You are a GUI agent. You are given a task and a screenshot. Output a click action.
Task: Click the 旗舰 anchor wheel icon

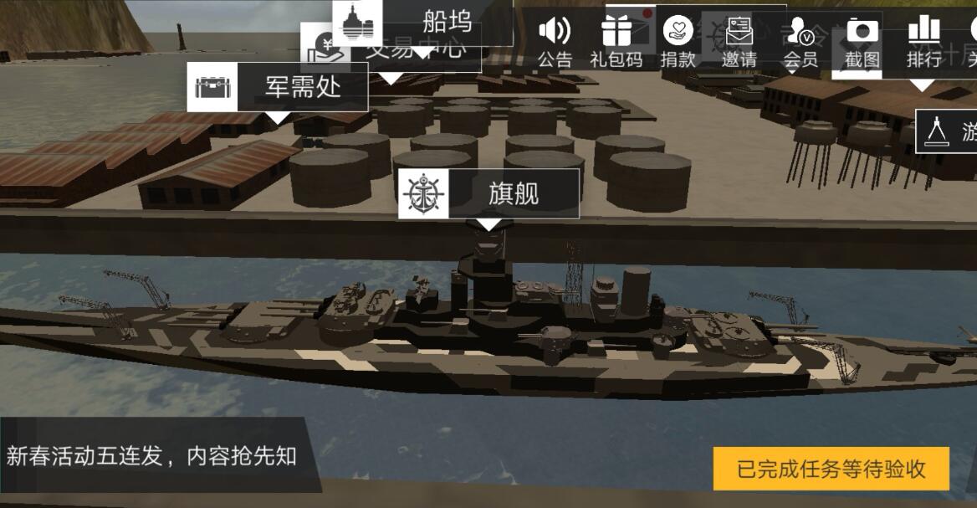tap(424, 193)
